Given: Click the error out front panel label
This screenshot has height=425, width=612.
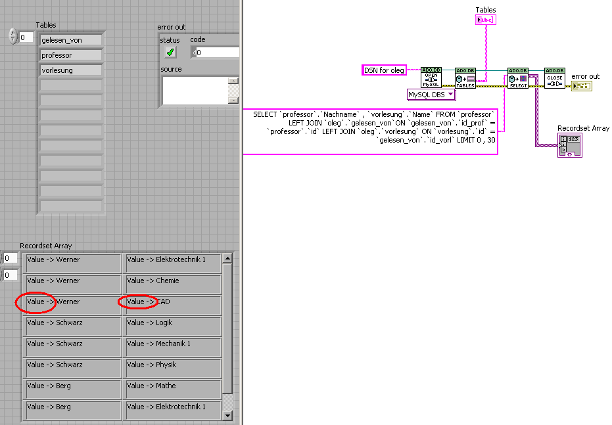Looking at the screenshot, I should coord(172,27).
